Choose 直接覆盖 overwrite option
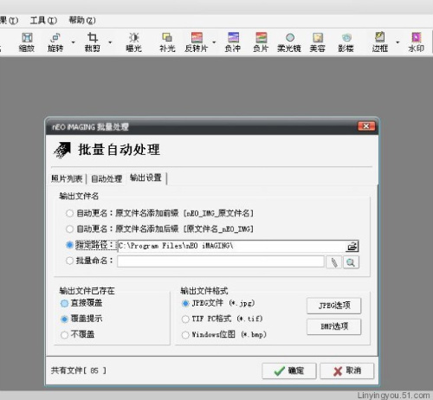Viewport: 433px width, 400px height. [64, 303]
